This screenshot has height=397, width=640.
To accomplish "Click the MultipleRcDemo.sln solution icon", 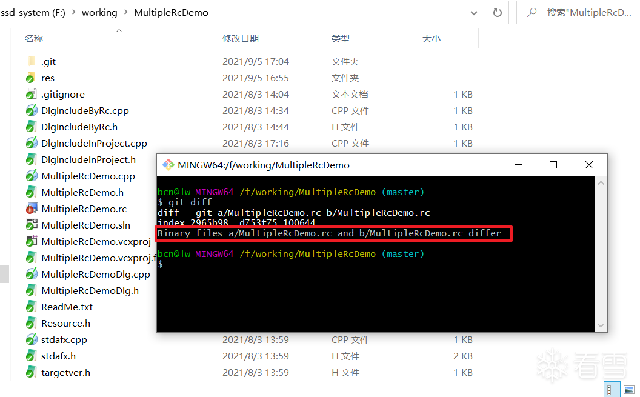I will (x=32, y=225).
